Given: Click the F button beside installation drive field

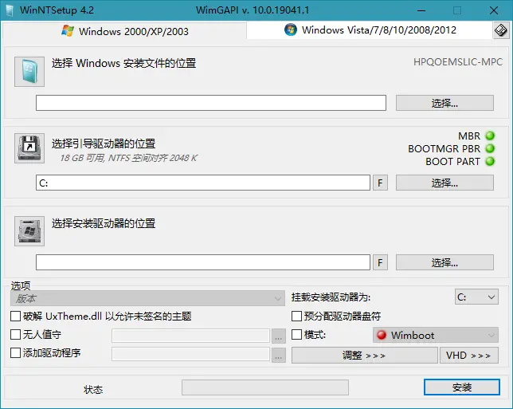Looking at the screenshot, I should (x=380, y=262).
